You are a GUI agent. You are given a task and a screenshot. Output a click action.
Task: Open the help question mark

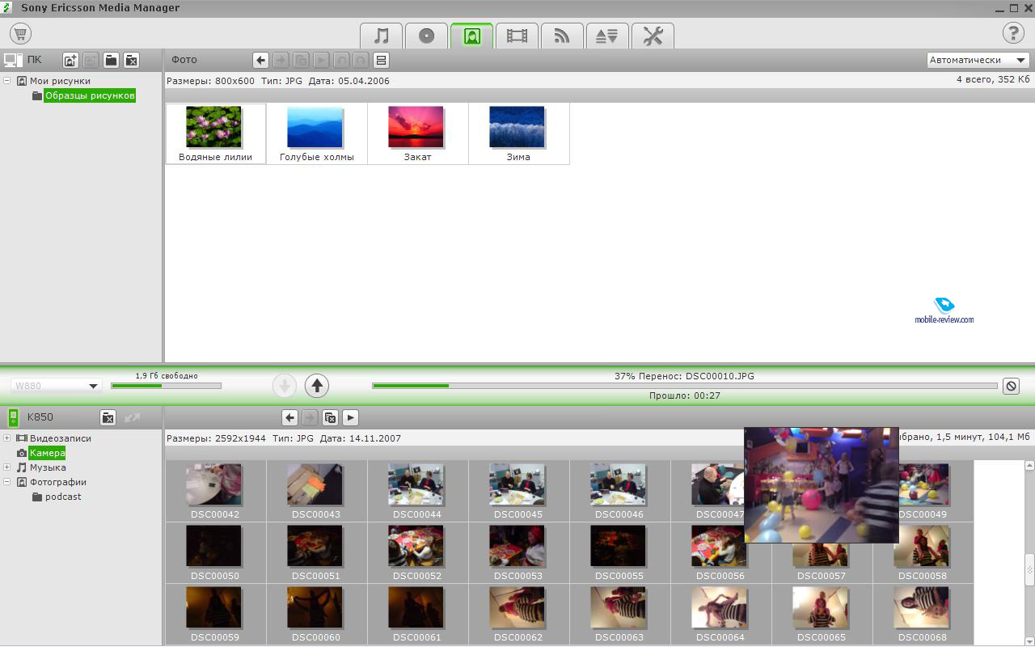click(x=1013, y=33)
